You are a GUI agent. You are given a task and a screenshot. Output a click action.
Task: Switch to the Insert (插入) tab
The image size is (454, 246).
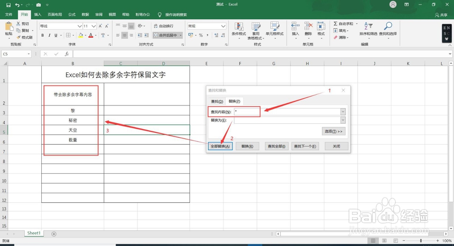coord(38,15)
